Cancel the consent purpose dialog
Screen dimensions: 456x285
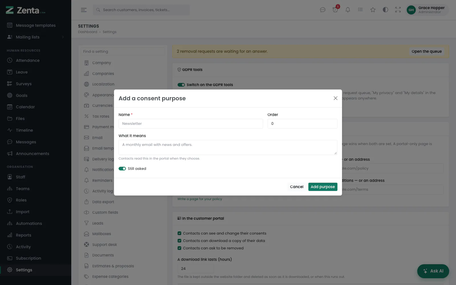297,187
